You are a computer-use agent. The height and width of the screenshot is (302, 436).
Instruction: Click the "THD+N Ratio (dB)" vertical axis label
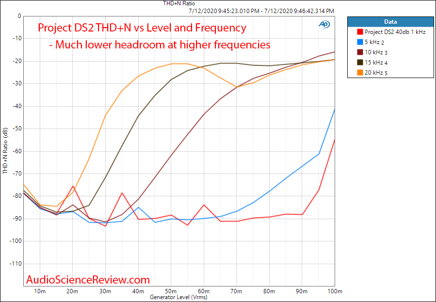pos(5,151)
